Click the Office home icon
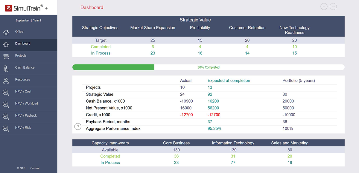 pos(6,33)
